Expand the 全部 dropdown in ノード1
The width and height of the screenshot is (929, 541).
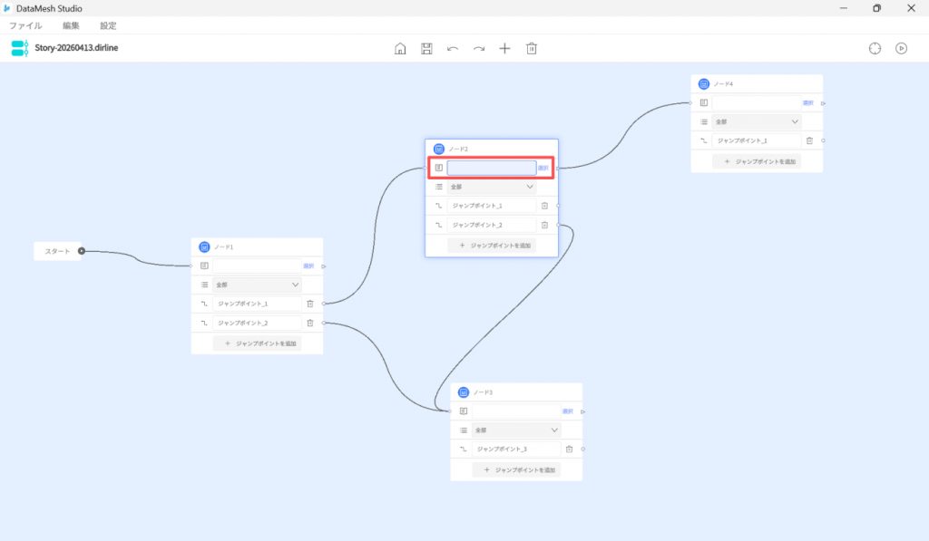tap(256, 285)
